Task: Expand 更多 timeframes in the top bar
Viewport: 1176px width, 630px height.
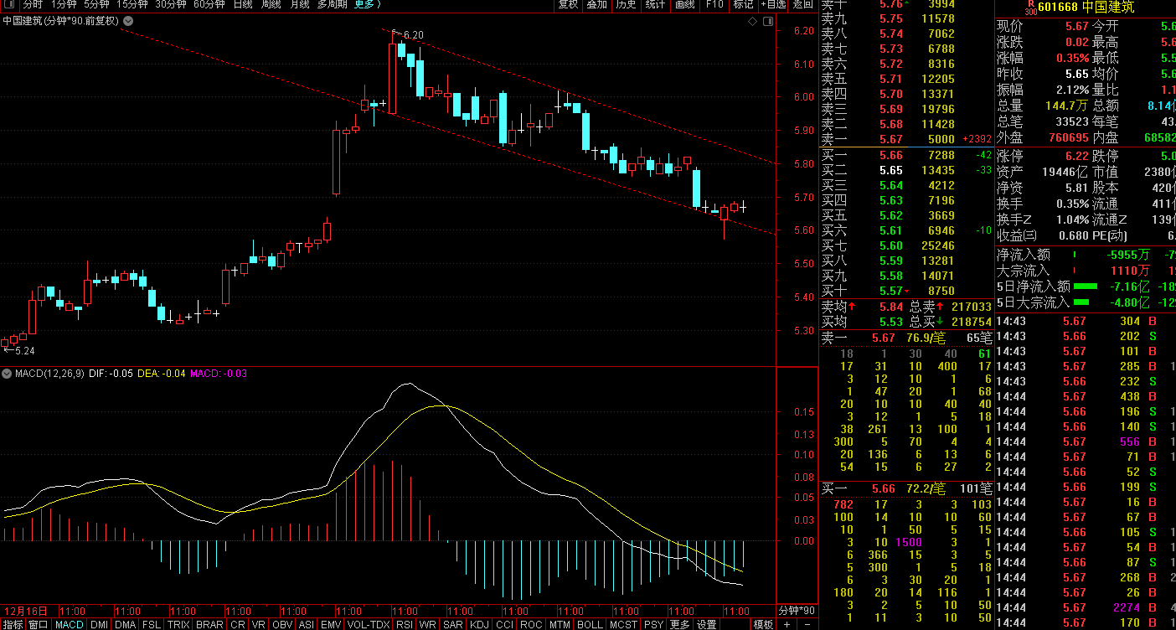Action: coord(367,4)
